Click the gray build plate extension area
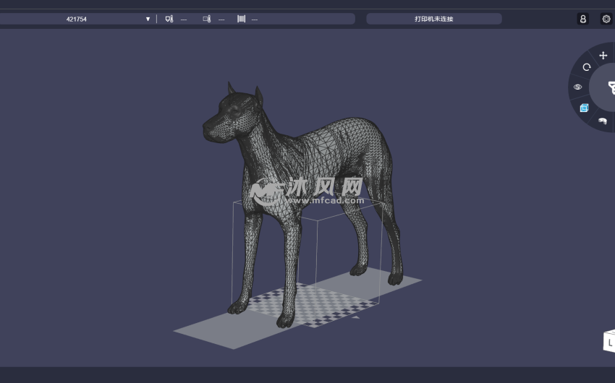Viewport: 615px width, 383px height. pos(210,332)
